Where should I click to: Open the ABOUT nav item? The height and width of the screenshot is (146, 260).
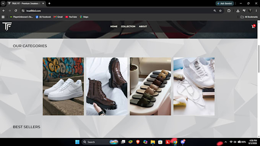[143, 26]
